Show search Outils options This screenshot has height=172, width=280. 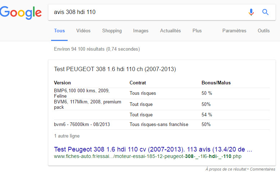pos(263,31)
